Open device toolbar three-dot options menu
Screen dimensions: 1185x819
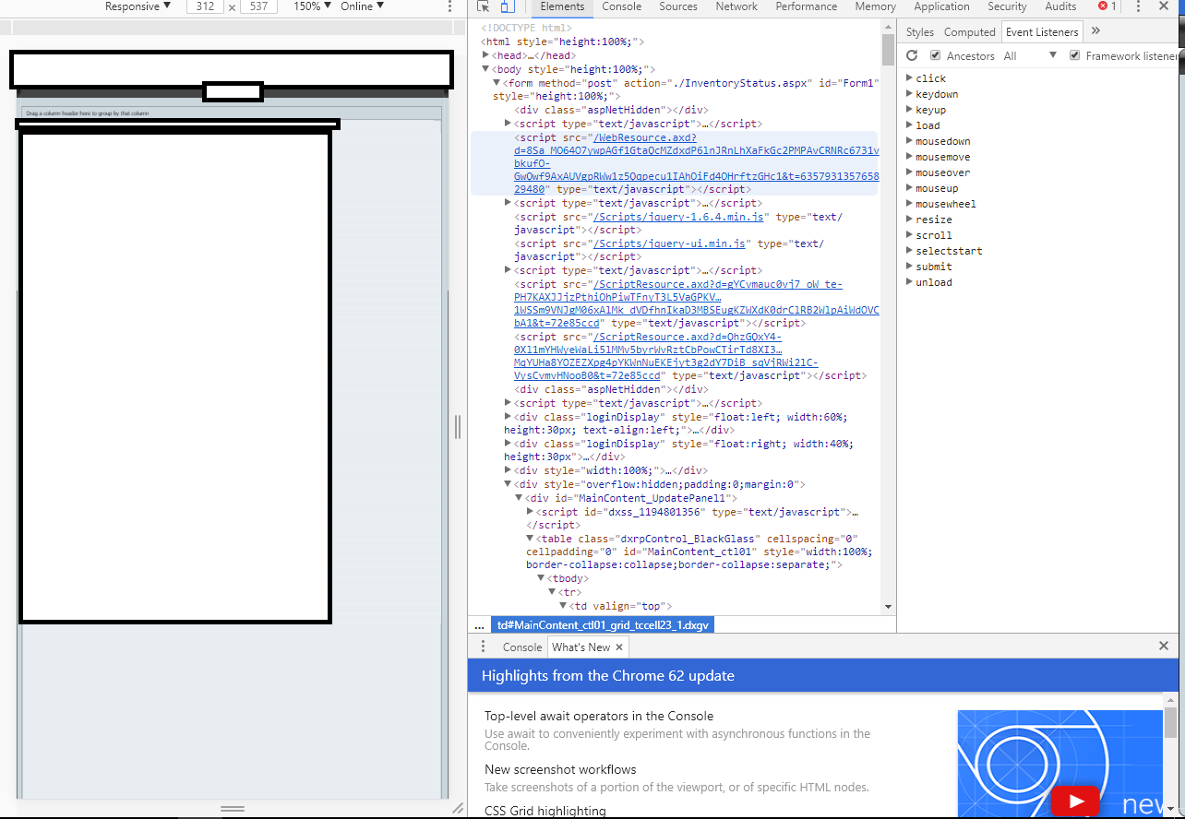tap(449, 6)
